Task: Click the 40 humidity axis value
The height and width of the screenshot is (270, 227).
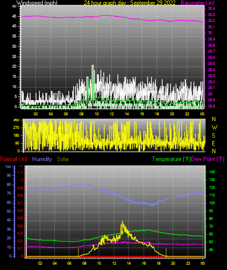Action: 9,220
